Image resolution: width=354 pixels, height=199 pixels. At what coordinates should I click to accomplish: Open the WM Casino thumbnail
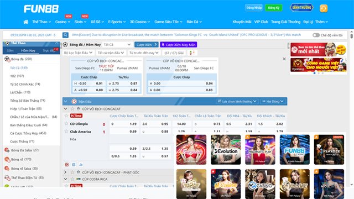(x=260, y=184)
